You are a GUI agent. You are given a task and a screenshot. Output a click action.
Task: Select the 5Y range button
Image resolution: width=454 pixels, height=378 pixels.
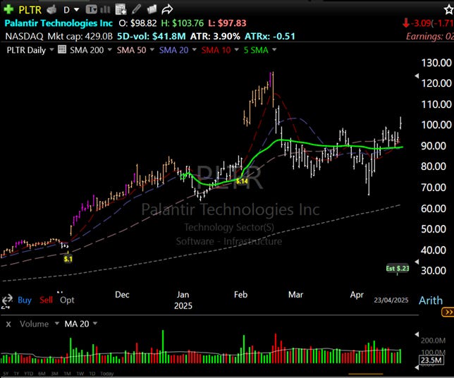point(6,374)
